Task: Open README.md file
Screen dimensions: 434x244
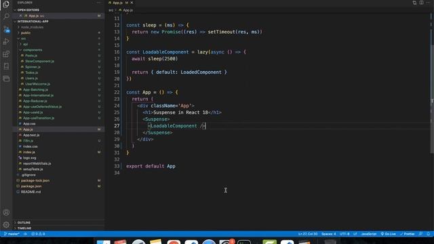Action: [31, 192]
